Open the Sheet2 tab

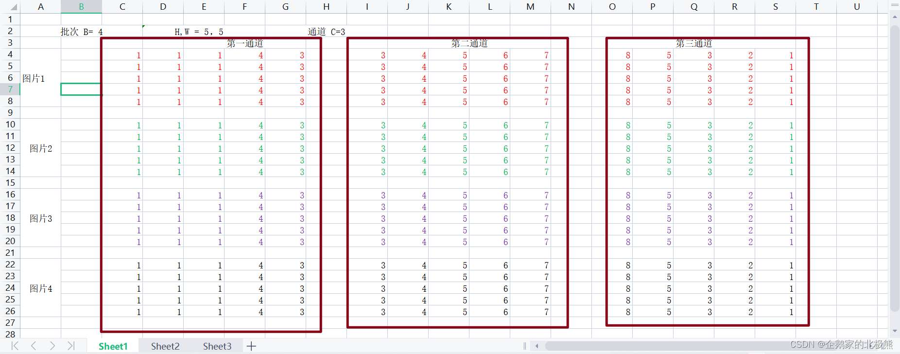pos(165,346)
